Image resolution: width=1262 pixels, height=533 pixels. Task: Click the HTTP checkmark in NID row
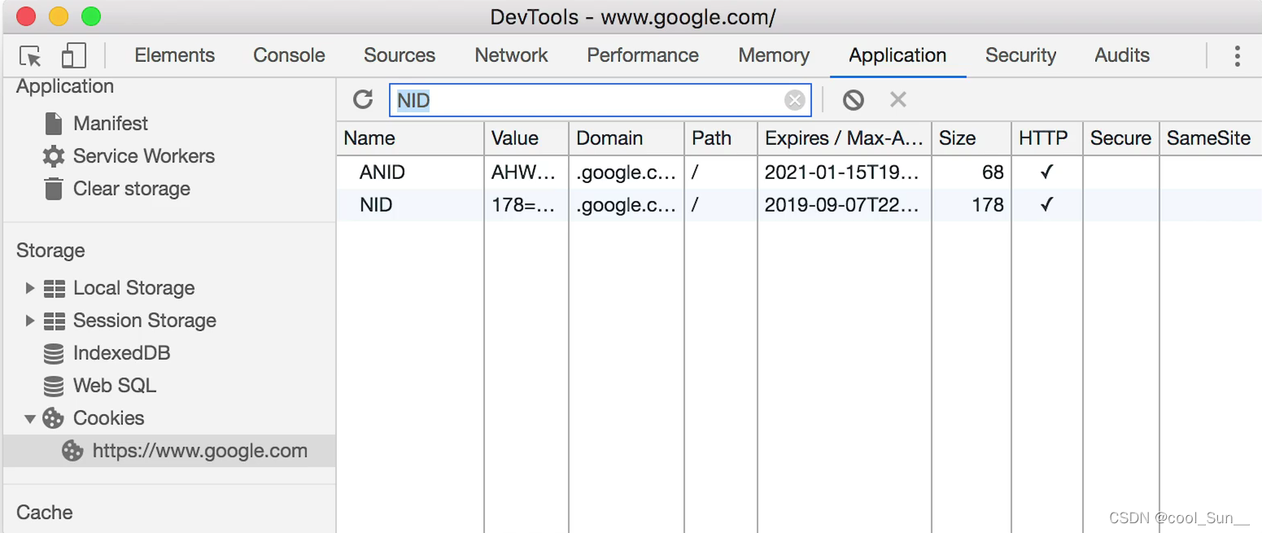point(1047,205)
